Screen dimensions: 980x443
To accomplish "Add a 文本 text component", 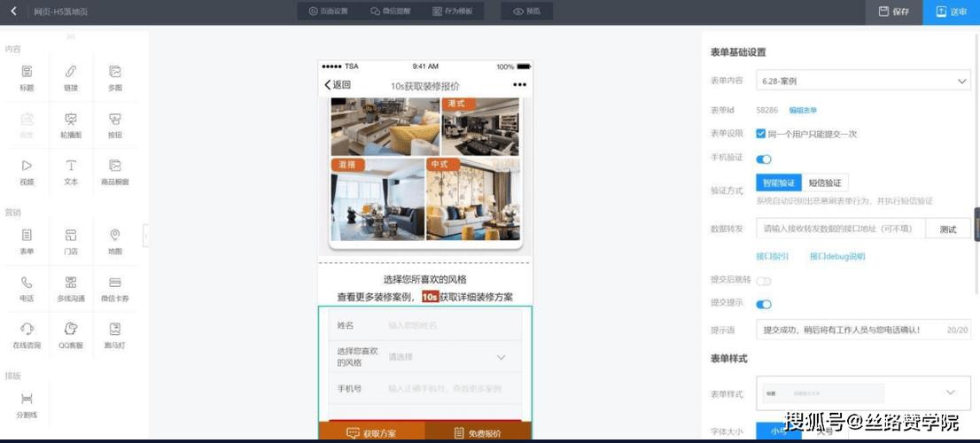I will coord(71,173).
